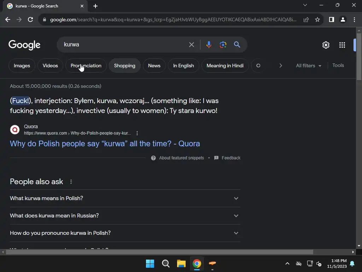Open the clock showing 1:48 PM
362x272 pixels.
coord(337,263)
